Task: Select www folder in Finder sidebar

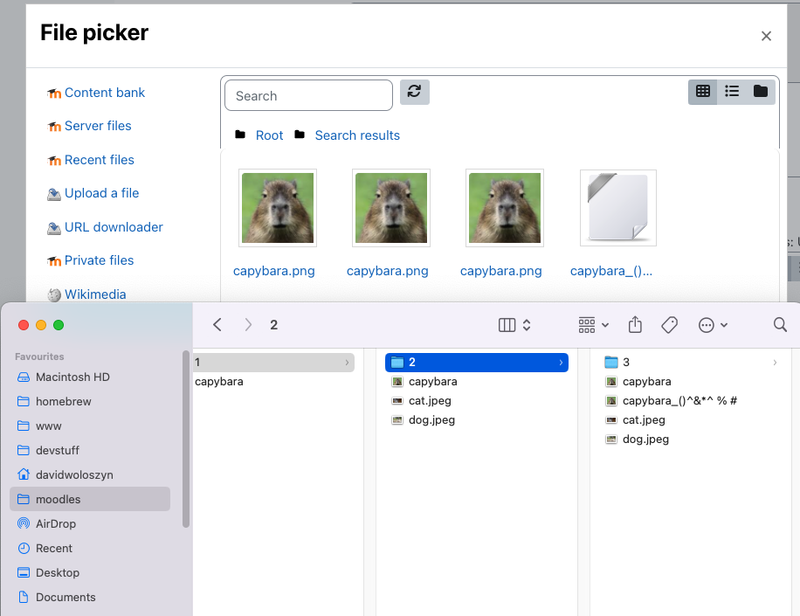Action: 90,426
